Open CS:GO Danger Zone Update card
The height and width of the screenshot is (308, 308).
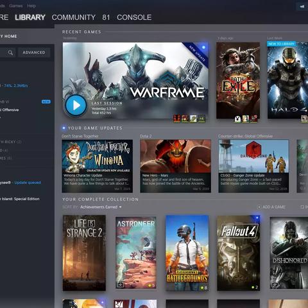253,166
